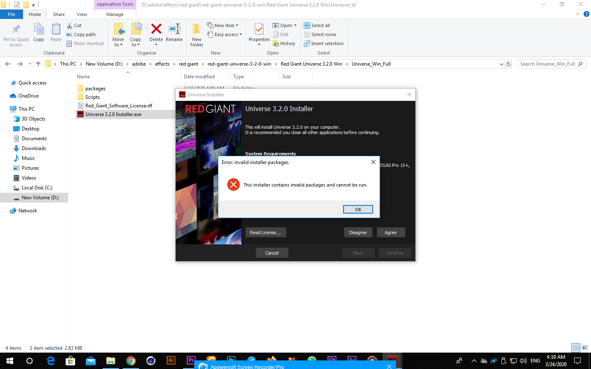Open the New item dropdown

222,25
